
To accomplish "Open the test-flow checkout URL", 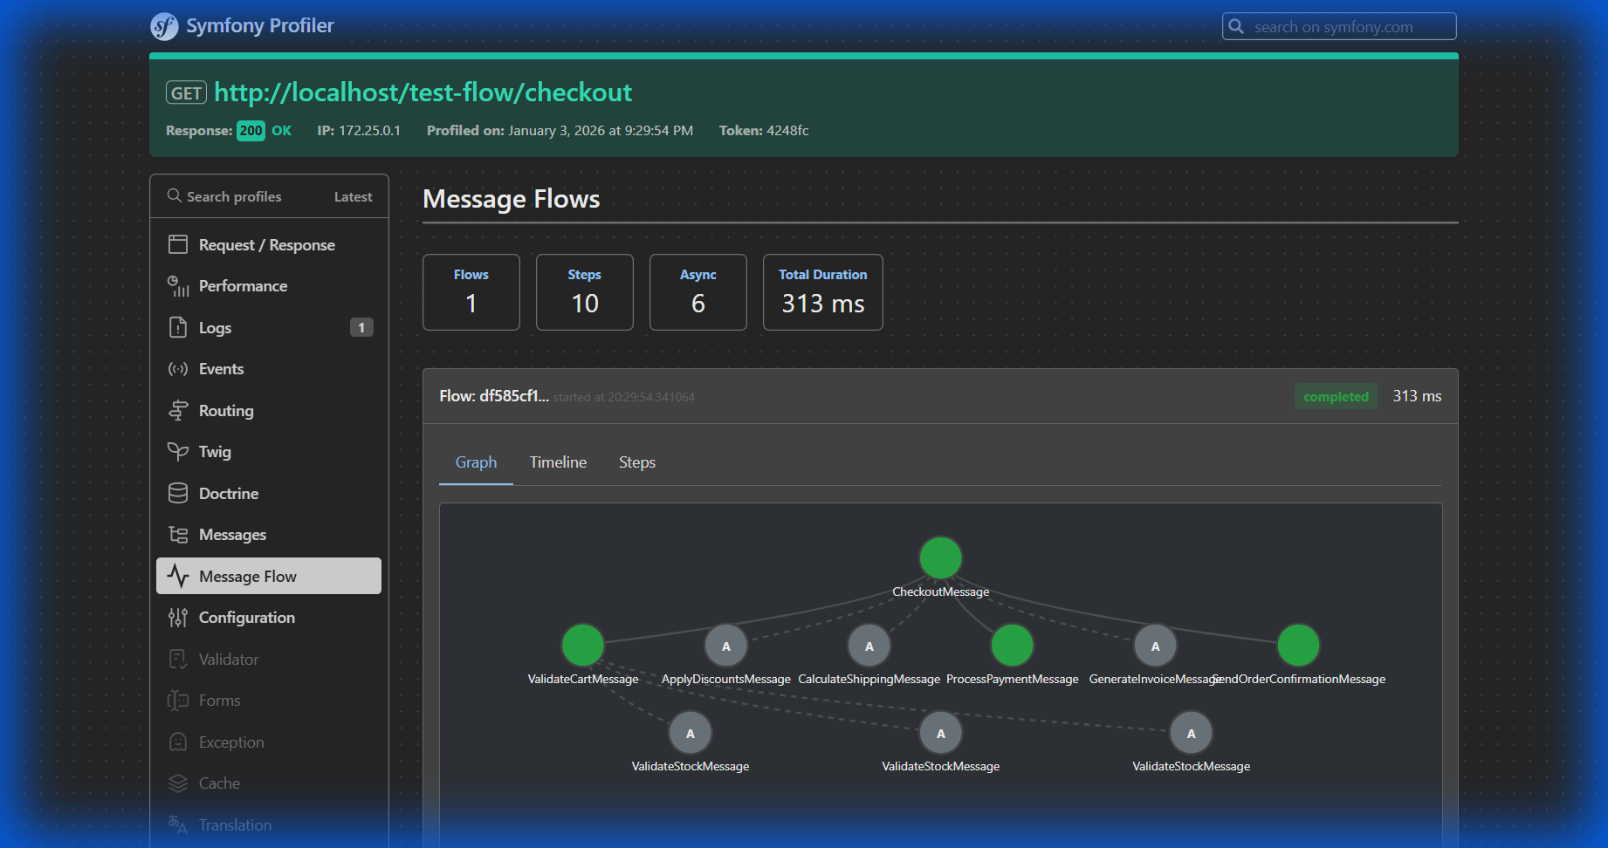I will click(x=423, y=92).
